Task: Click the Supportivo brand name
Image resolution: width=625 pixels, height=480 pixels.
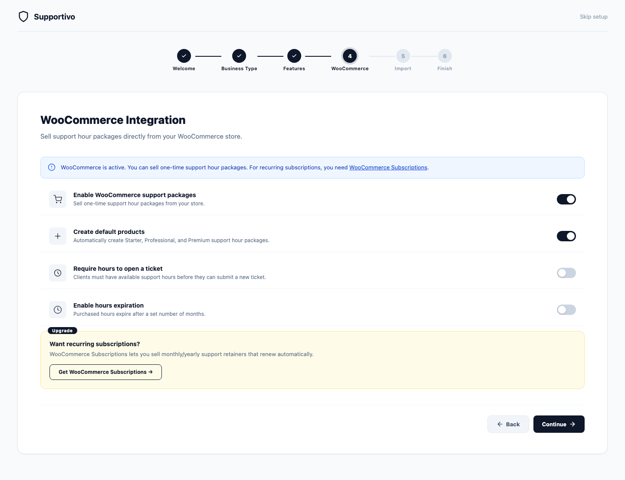Action: point(54,16)
